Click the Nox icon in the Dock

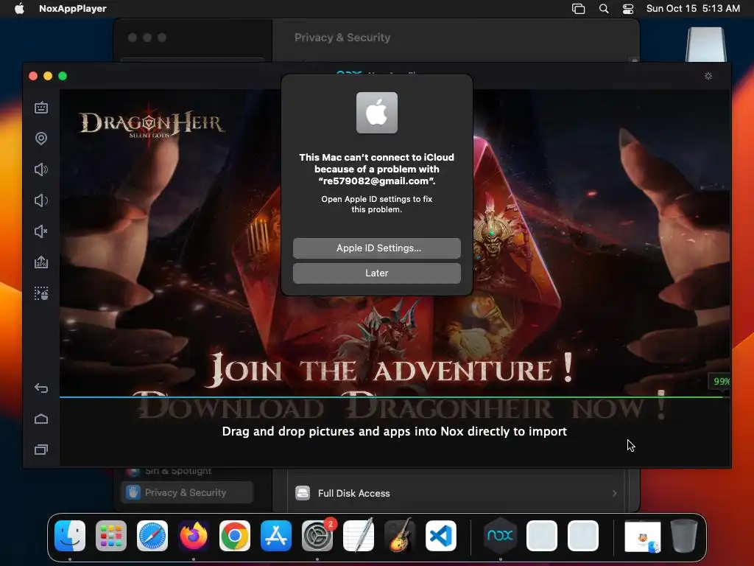pos(500,535)
